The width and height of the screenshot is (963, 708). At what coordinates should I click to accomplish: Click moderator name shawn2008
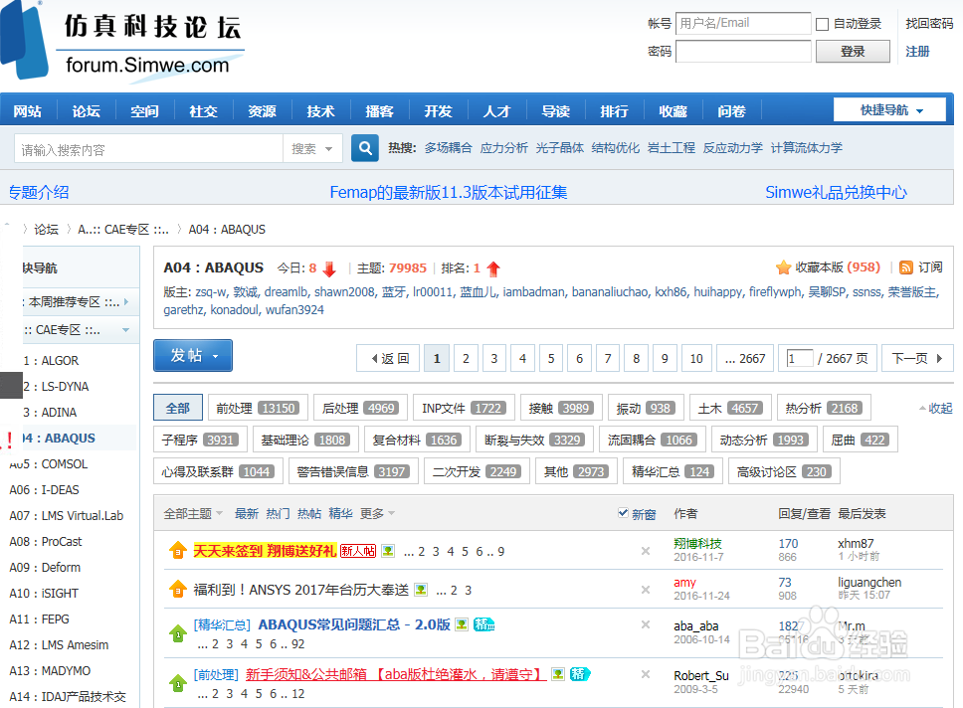344,292
